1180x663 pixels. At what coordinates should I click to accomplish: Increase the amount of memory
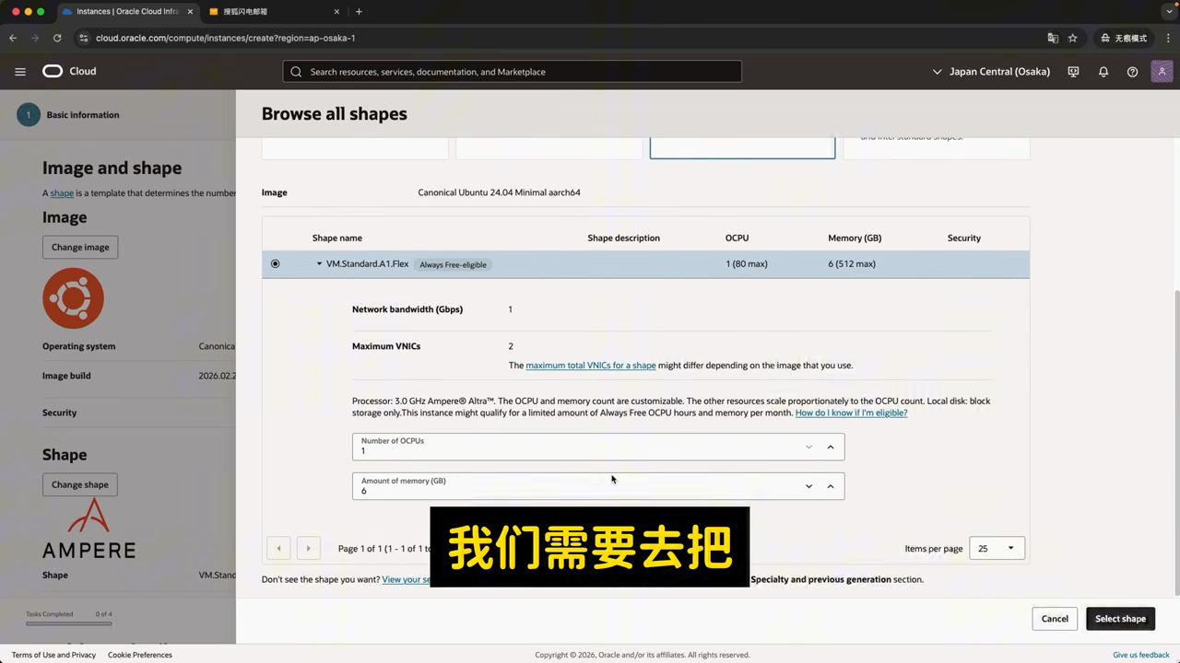coord(831,486)
